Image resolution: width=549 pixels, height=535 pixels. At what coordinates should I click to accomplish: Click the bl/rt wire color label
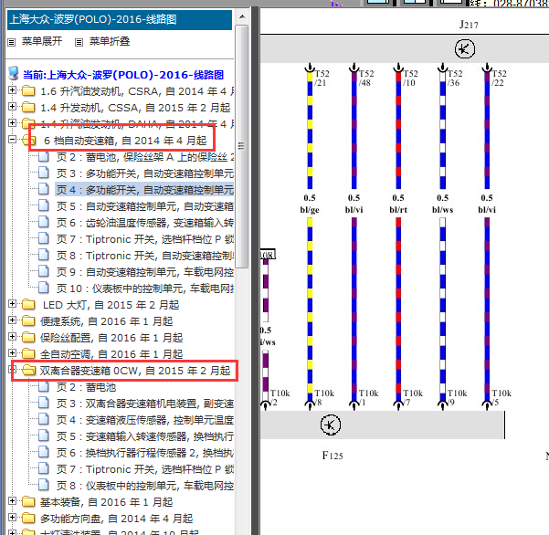[x=398, y=210]
